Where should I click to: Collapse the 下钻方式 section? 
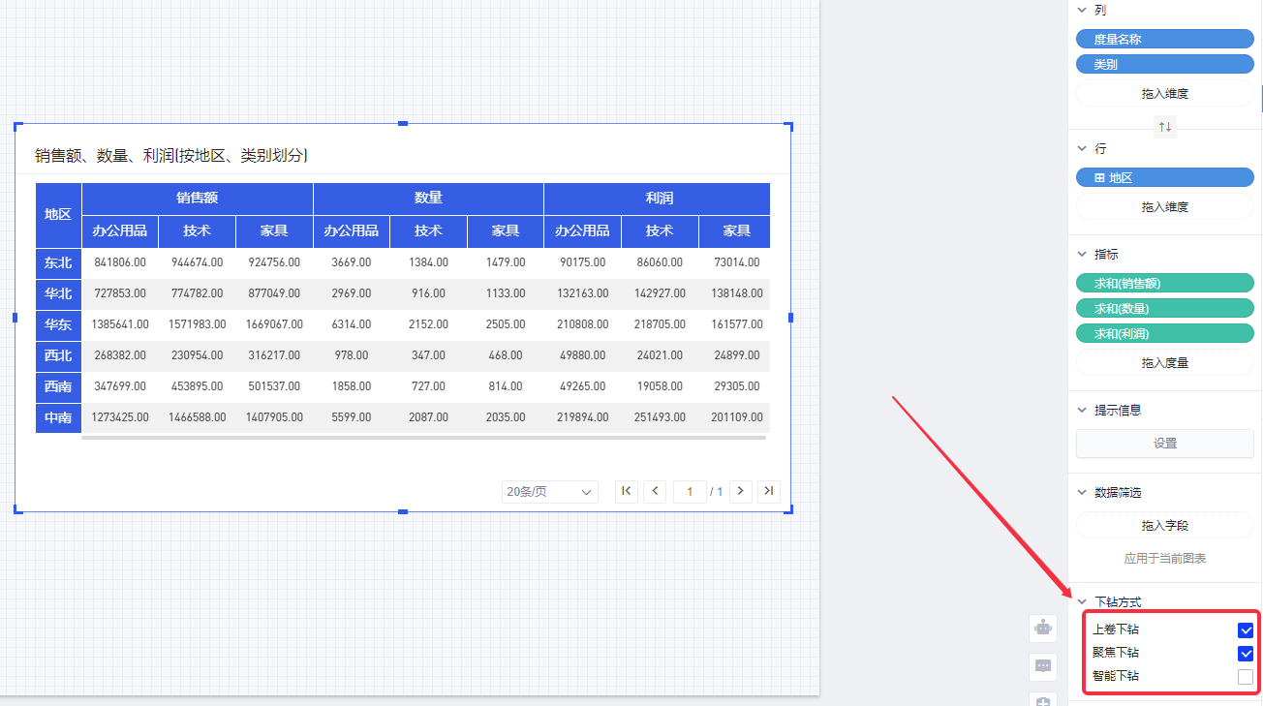click(1083, 602)
